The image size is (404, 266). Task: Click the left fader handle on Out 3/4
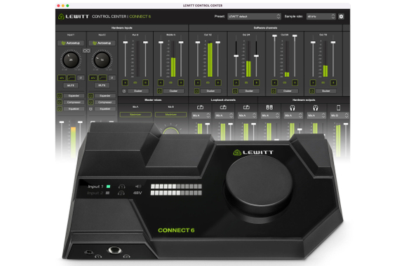[236, 56]
